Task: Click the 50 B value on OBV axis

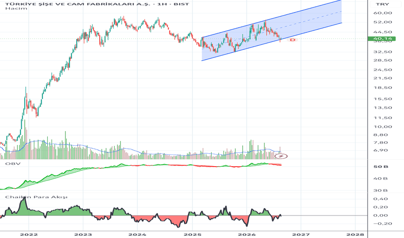Action: click(381, 167)
